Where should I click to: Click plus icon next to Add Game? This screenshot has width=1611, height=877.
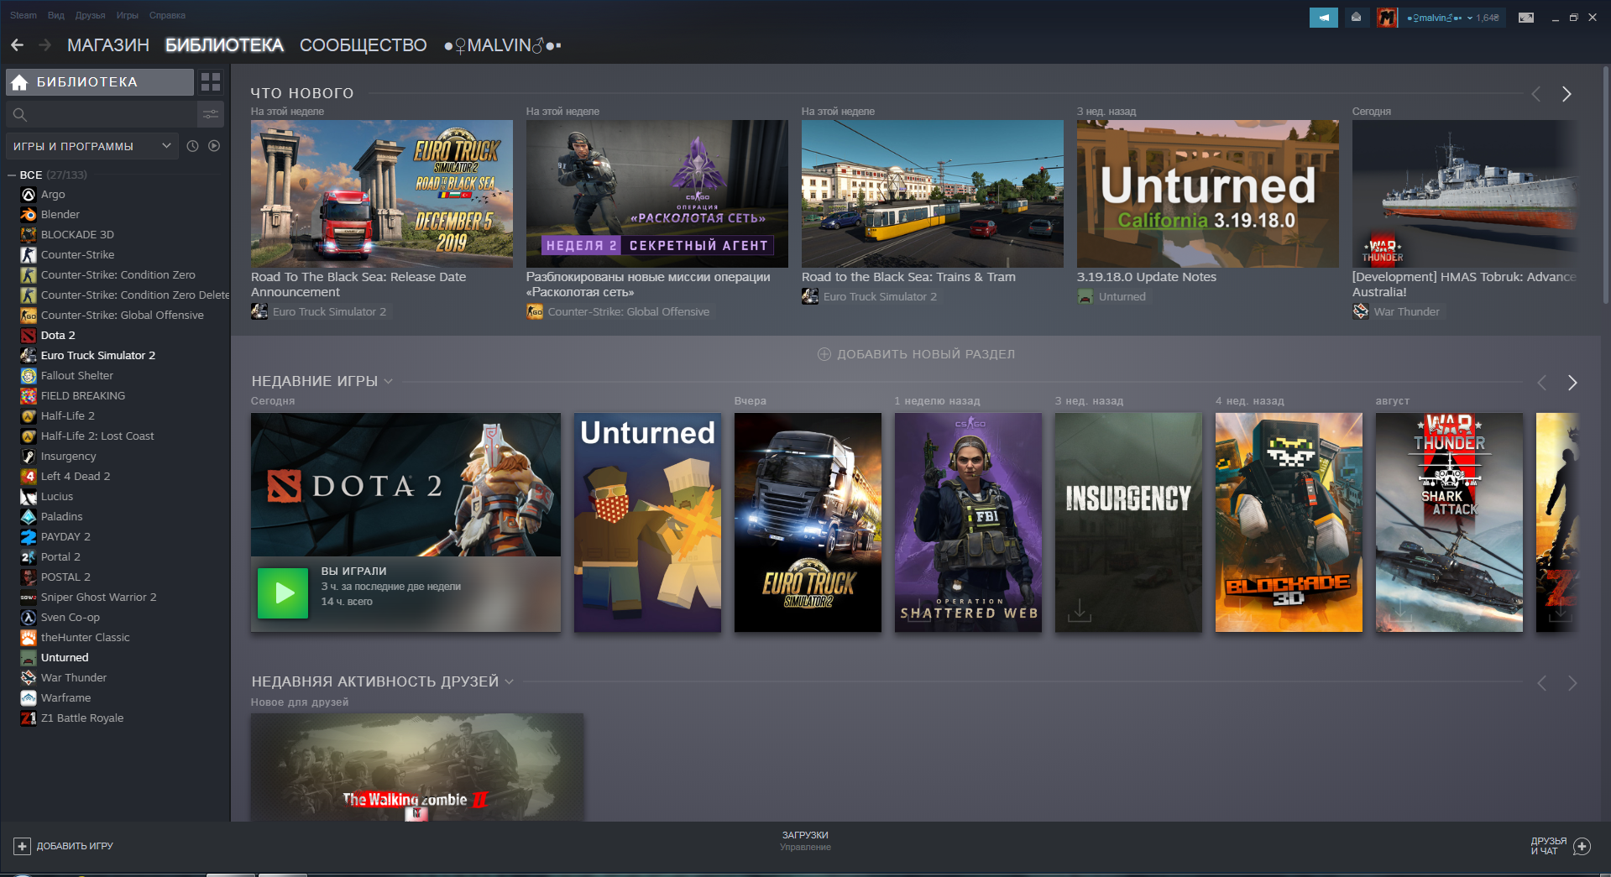[x=23, y=846]
